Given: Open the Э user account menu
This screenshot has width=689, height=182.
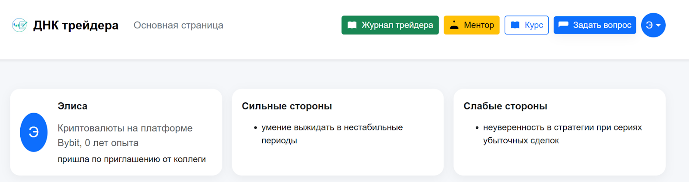Looking at the screenshot, I should tap(649, 25).
